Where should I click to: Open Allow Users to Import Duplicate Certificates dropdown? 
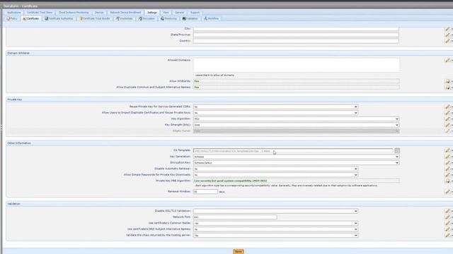point(275,113)
